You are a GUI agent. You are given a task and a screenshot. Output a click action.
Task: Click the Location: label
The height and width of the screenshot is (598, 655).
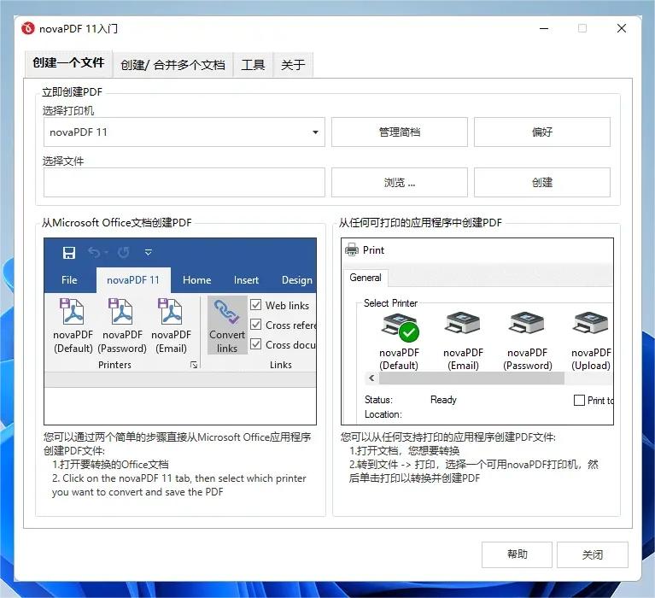[383, 414]
